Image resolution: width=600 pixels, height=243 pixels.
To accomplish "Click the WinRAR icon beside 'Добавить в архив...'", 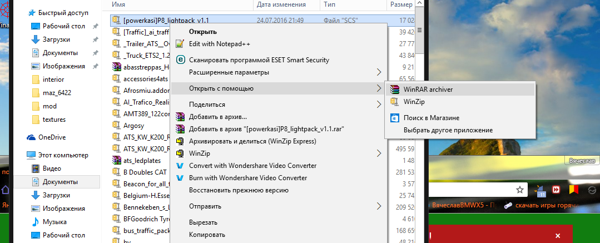I will click(x=180, y=116).
